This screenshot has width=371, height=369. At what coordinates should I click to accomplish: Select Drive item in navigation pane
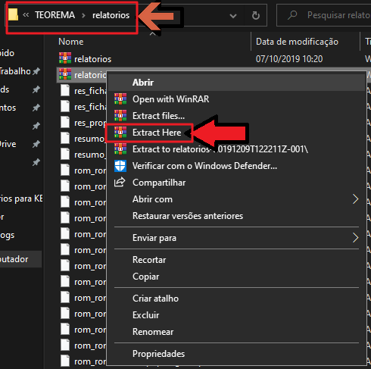click(8, 144)
